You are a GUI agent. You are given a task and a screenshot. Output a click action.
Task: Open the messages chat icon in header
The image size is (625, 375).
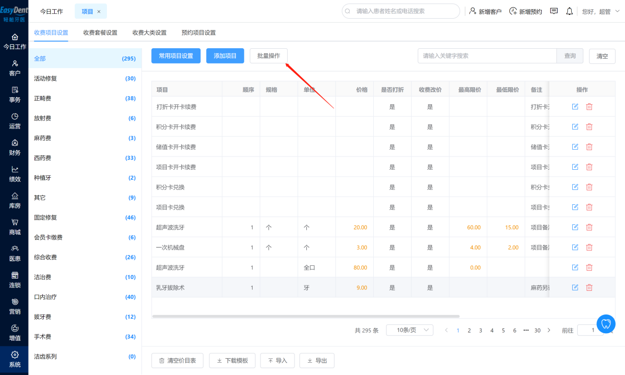pos(554,11)
